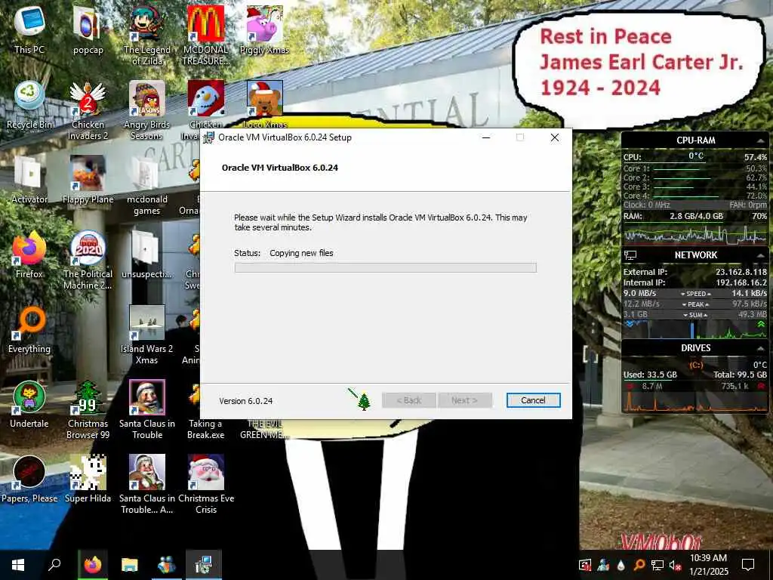Click the Internal IP value 192.168.16.2
773x580 pixels.
(x=741, y=282)
